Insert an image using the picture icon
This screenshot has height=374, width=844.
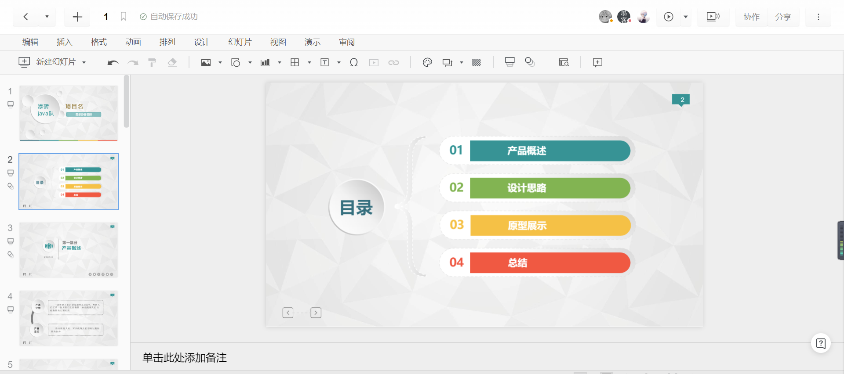(206, 63)
